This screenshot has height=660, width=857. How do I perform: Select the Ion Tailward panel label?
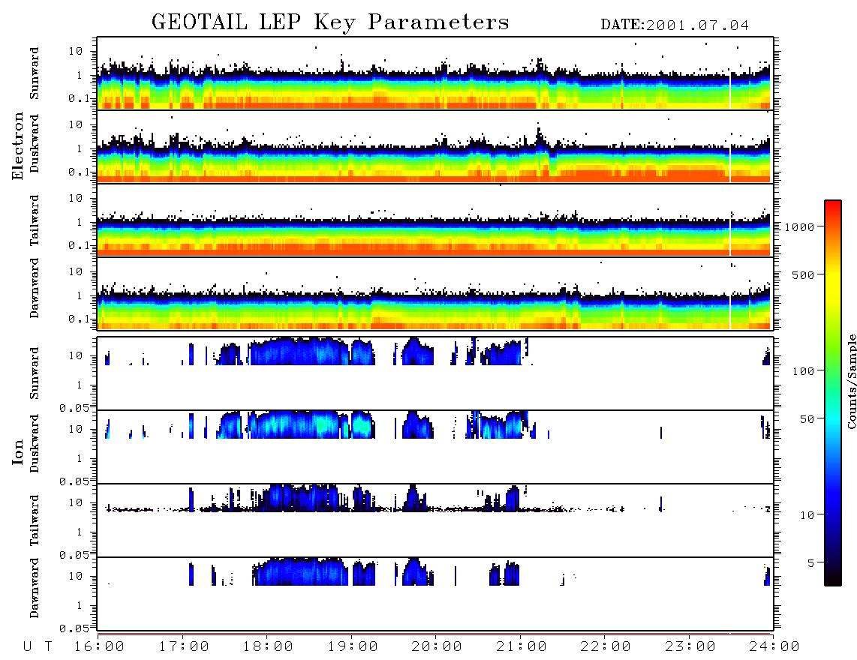[35, 520]
